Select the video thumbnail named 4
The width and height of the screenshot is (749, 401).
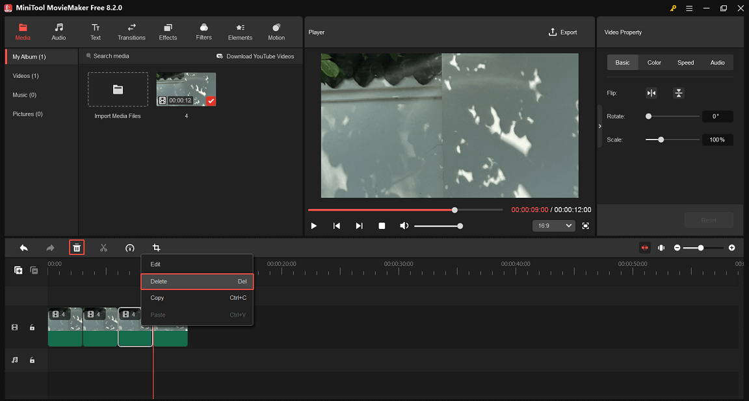coord(187,89)
